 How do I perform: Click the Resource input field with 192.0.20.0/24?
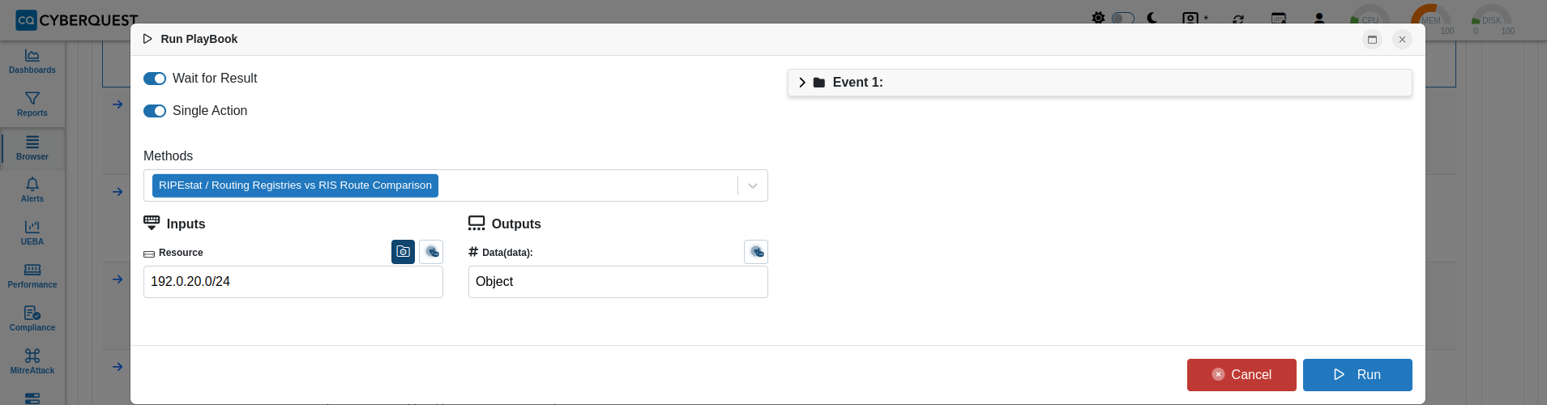[293, 282]
